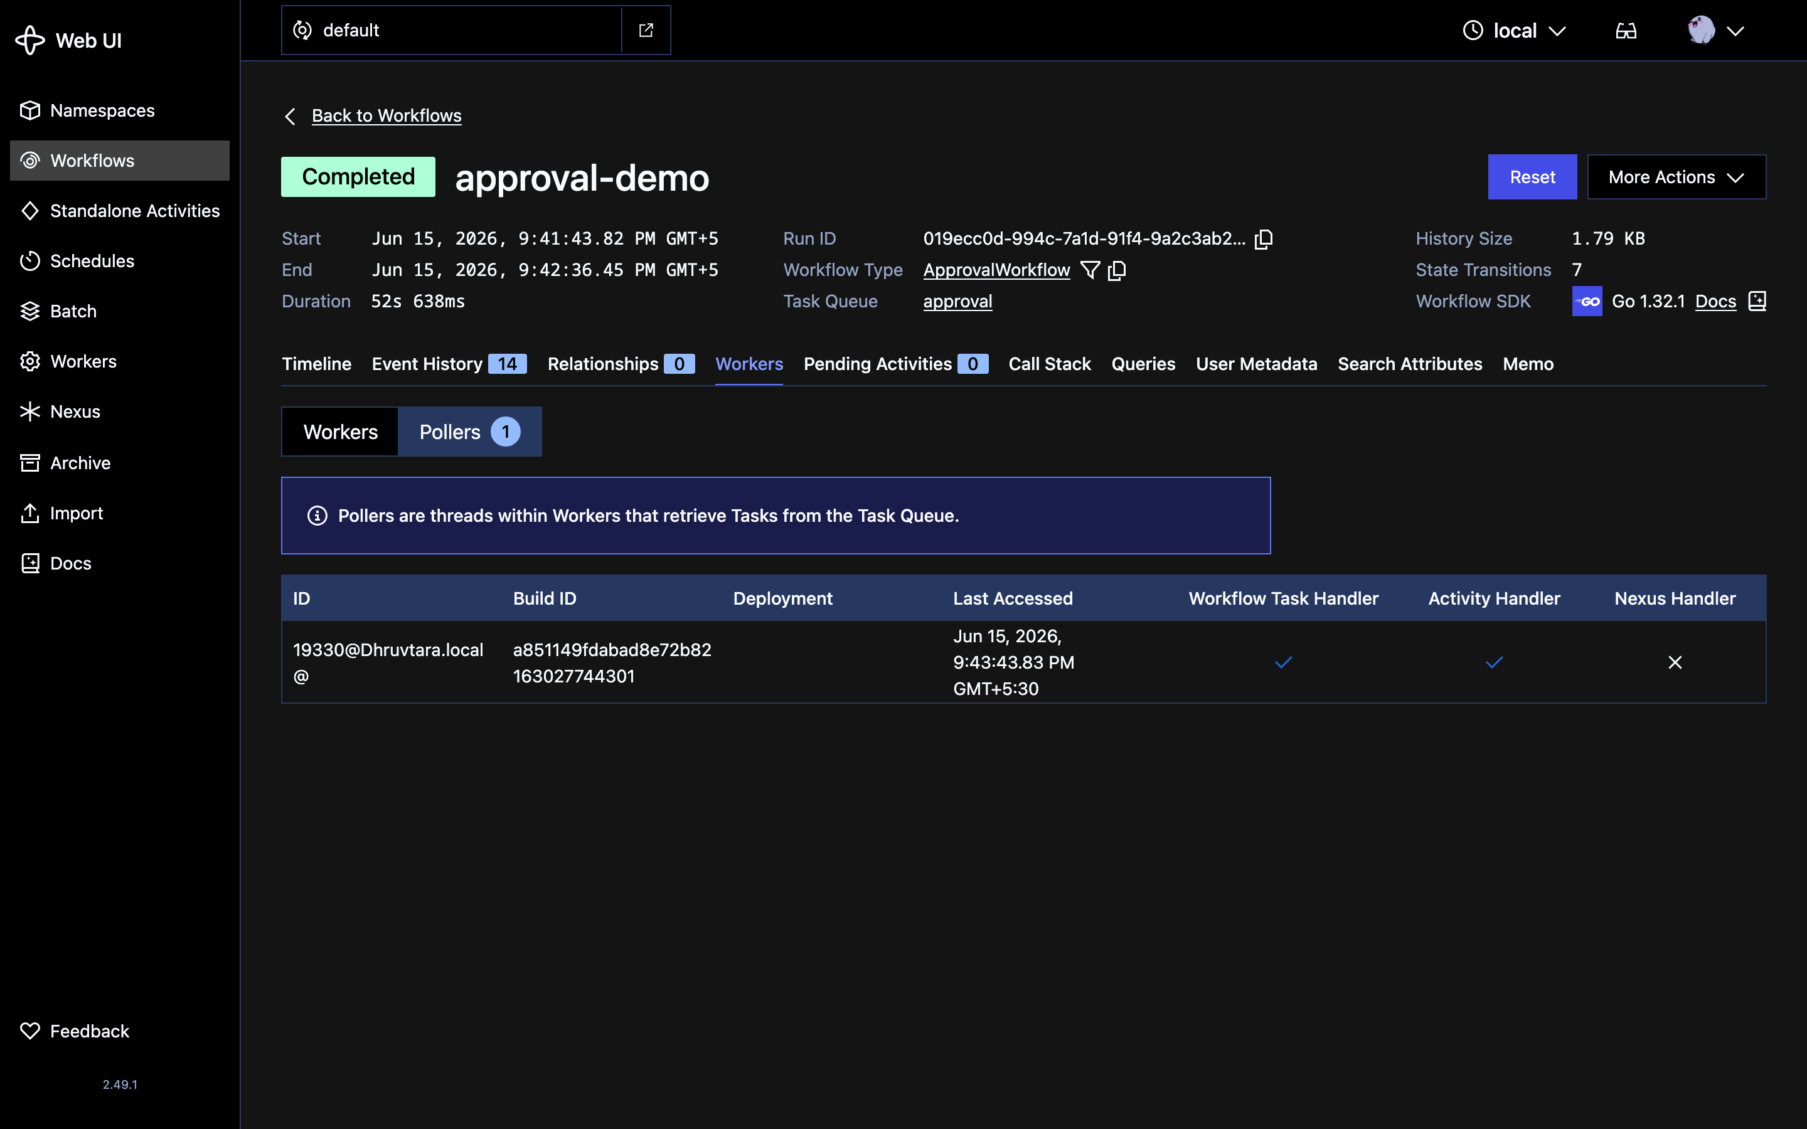
Task: Filter by ApprovalWorkflow type
Action: 1090,270
